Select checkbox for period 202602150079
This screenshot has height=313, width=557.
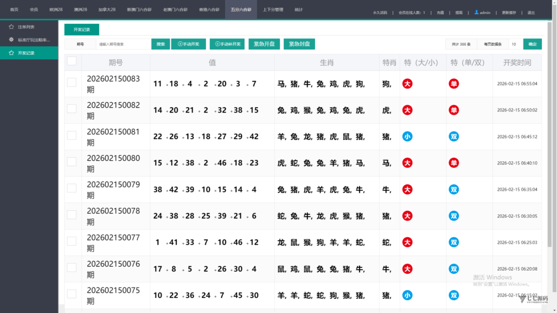click(72, 188)
